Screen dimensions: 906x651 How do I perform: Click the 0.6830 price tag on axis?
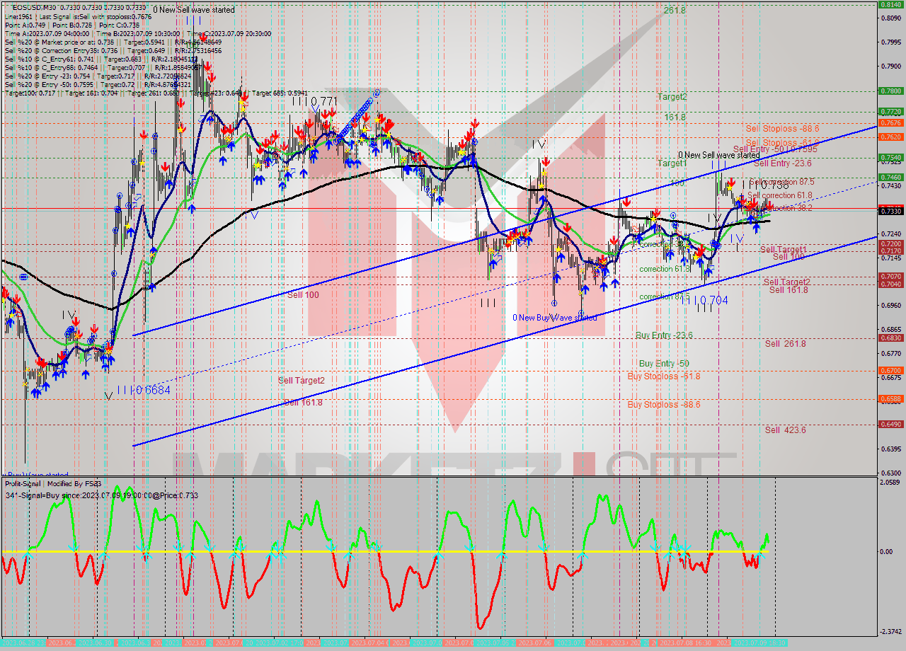[890, 338]
